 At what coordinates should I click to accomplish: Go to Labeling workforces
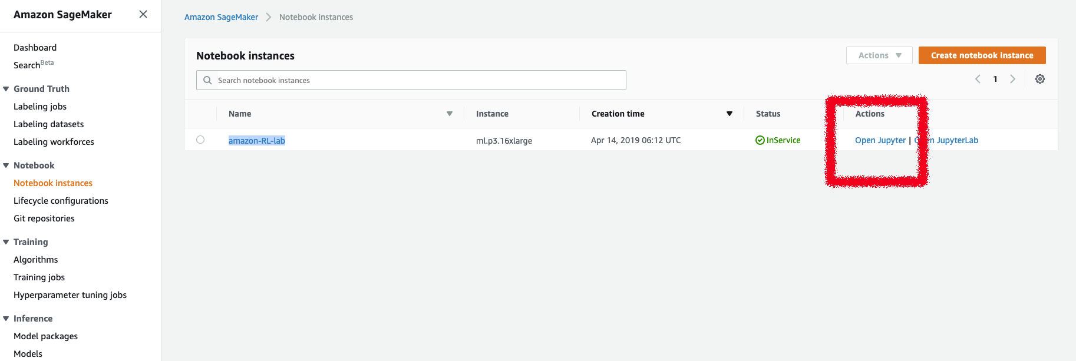coord(54,142)
